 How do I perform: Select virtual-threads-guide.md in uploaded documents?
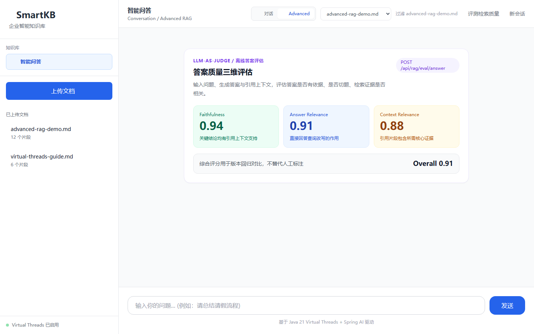tap(59, 160)
